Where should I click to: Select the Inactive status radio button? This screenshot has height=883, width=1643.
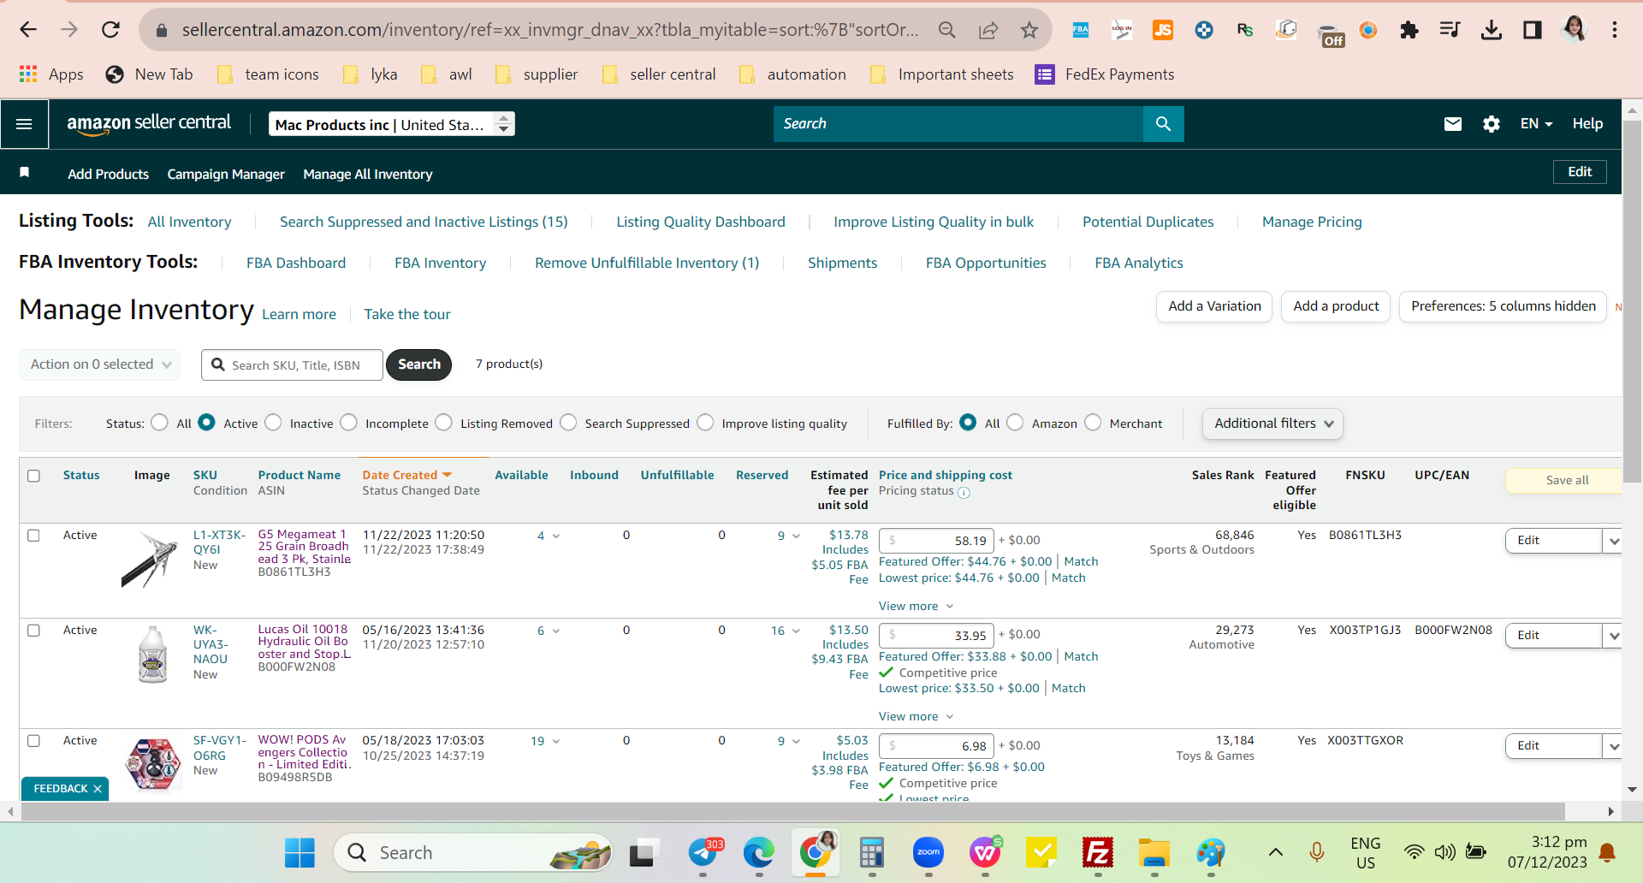[x=273, y=423]
